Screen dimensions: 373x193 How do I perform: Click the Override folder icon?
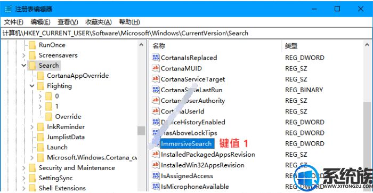(48, 117)
